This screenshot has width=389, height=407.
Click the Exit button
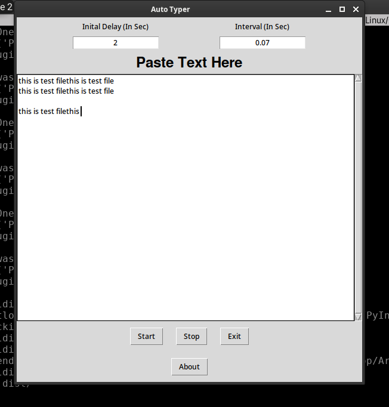(x=234, y=337)
